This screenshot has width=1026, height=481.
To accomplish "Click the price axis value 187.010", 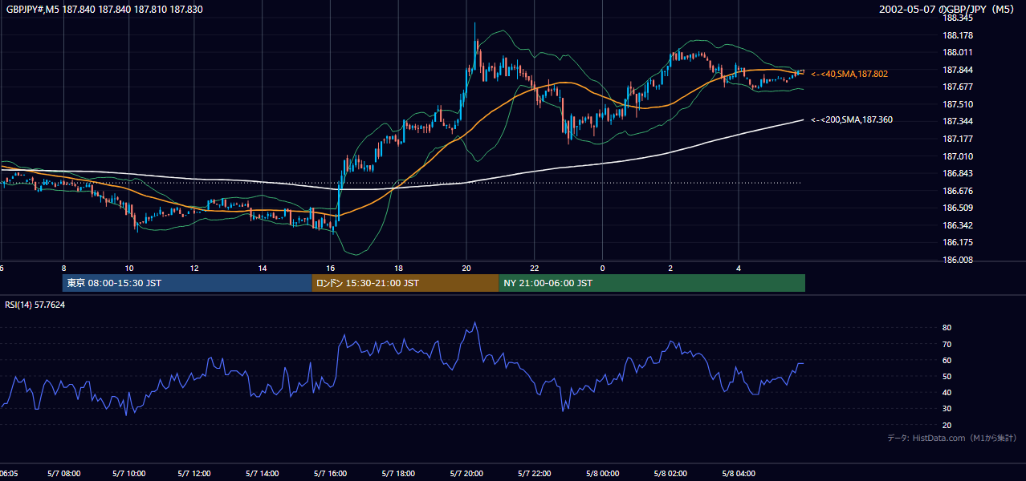I will pyautogui.click(x=958, y=156).
